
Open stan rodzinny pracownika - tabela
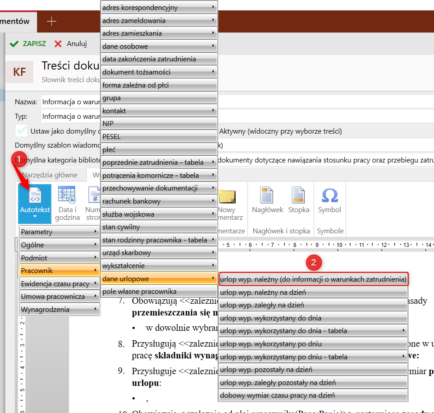tap(159, 240)
